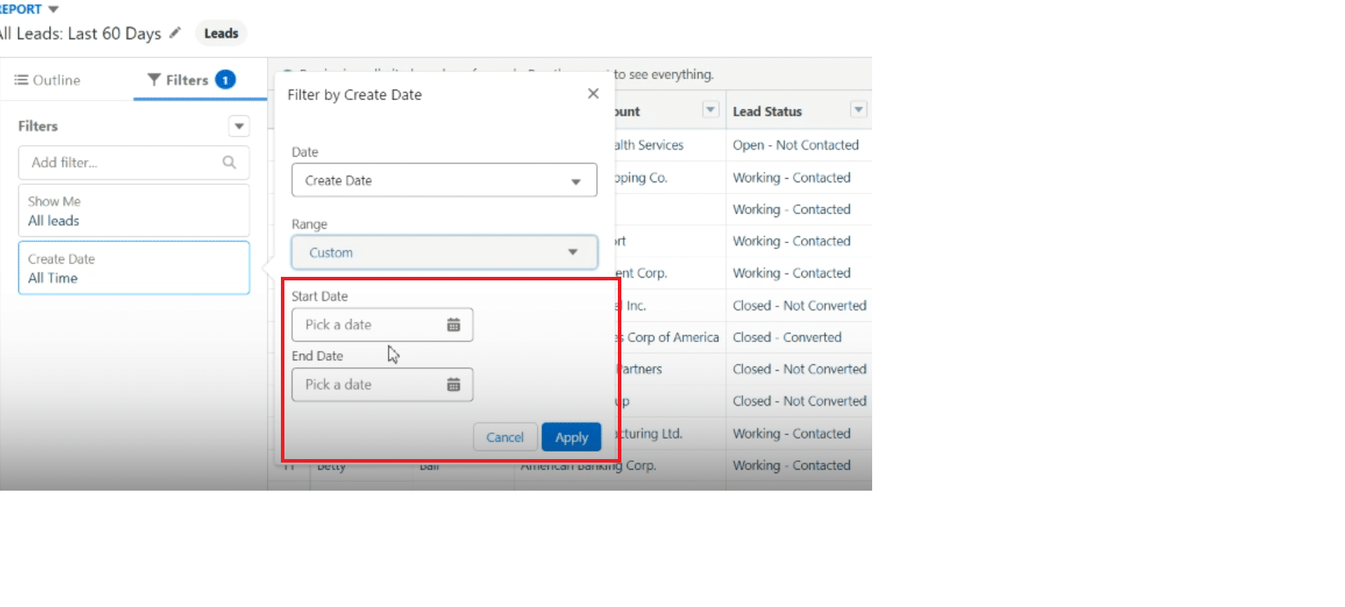1345x607 pixels.
Task: Switch to the Outline tab
Action: (x=48, y=80)
